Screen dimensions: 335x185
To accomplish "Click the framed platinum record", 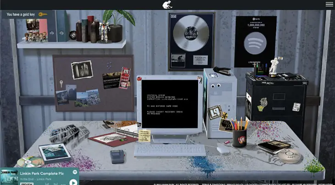I will (x=191, y=41).
